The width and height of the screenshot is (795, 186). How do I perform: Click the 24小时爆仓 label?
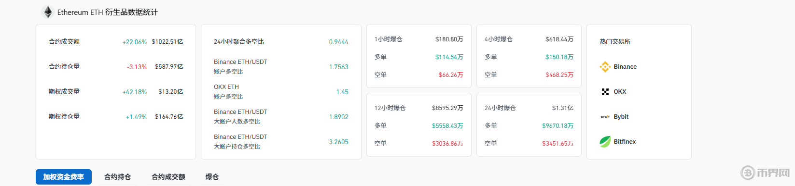click(x=500, y=108)
